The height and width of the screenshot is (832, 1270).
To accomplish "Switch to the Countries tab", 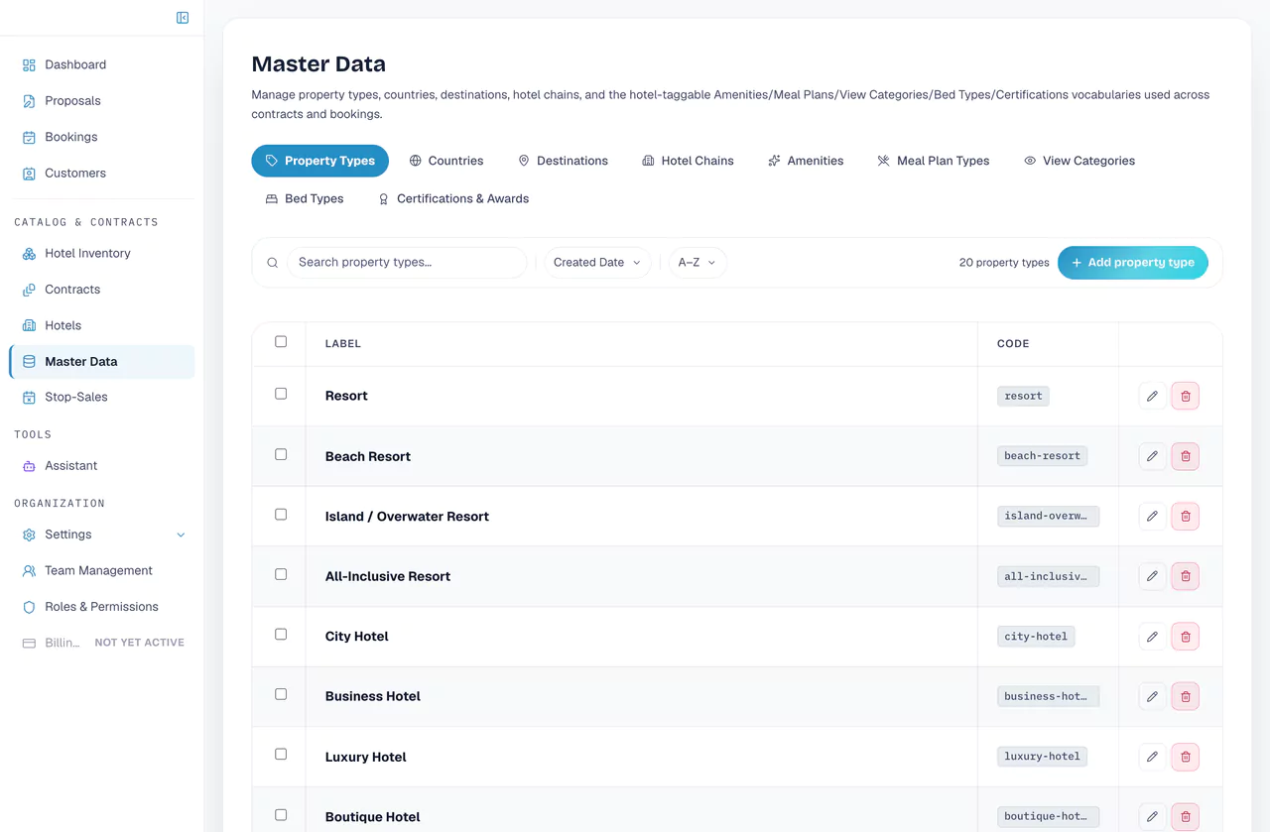I will click(x=446, y=161).
